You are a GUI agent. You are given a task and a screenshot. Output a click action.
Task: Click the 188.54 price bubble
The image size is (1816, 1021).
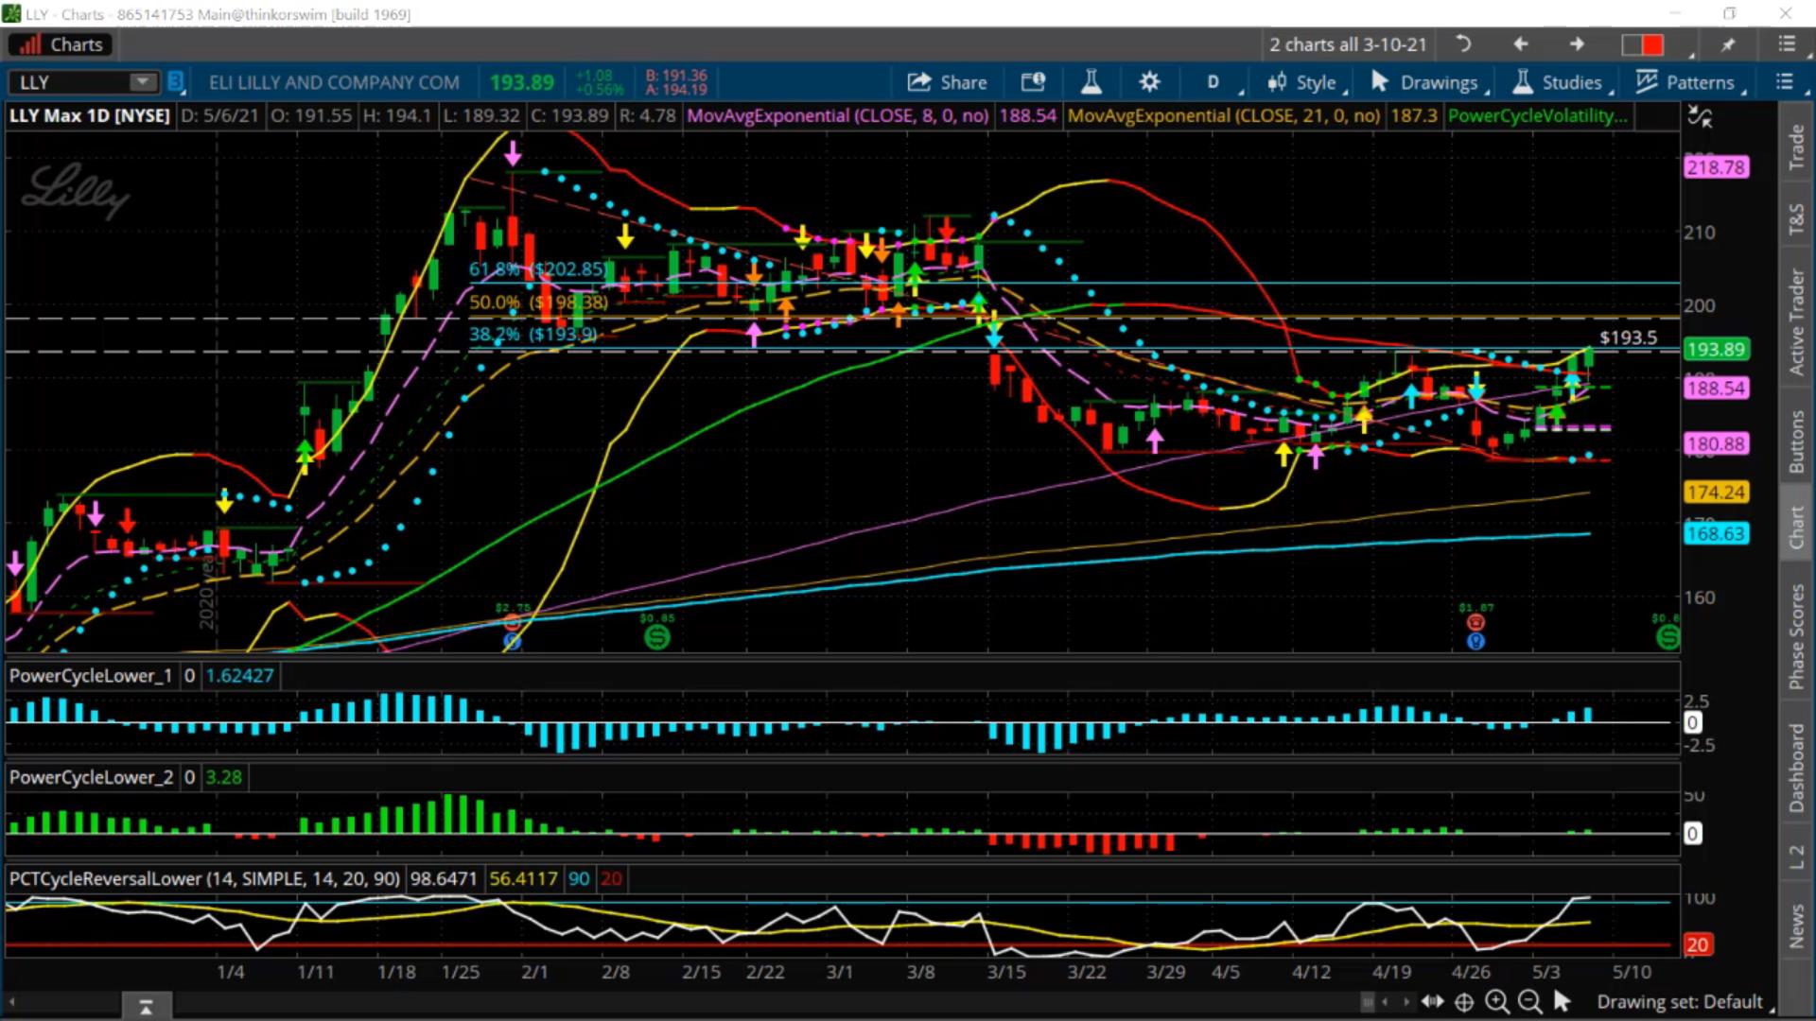pos(1716,388)
